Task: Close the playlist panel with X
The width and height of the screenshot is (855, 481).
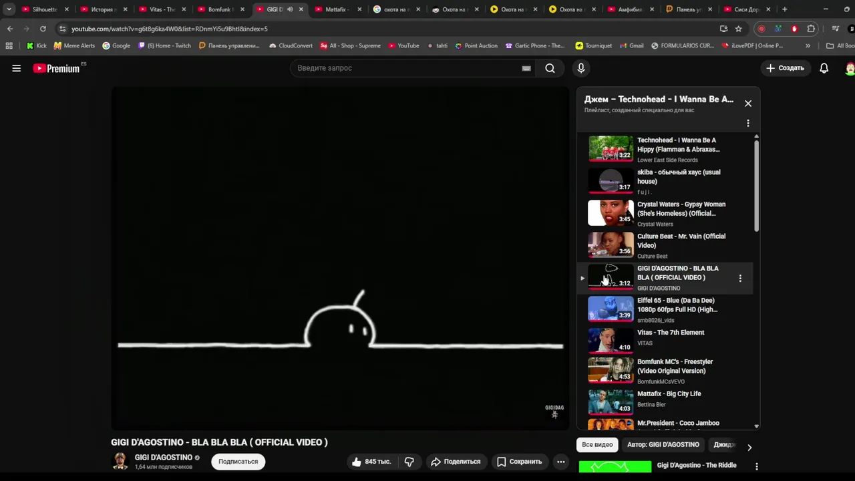Action: click(748, 104)
